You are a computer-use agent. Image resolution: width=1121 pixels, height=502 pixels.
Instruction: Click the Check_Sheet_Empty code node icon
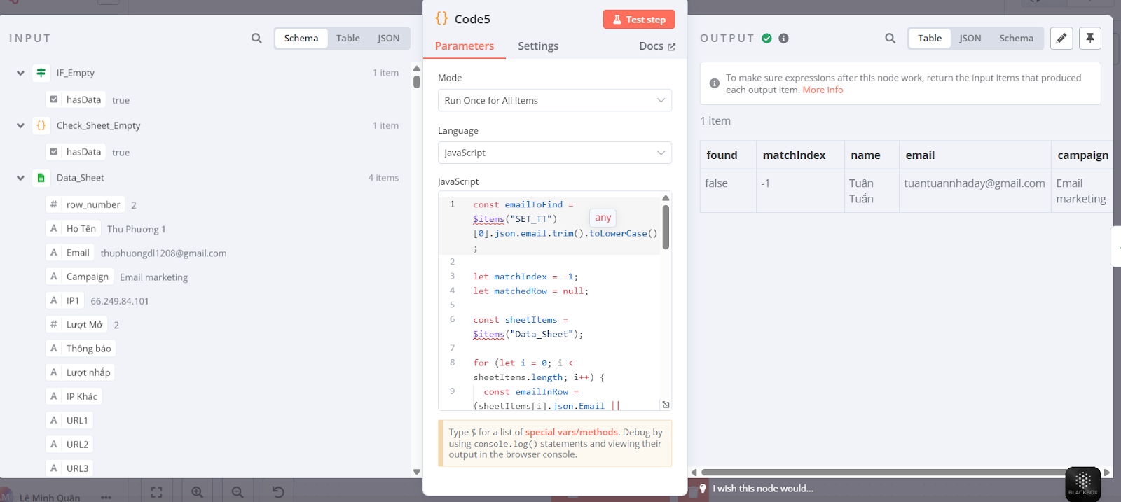pos(41,125)
